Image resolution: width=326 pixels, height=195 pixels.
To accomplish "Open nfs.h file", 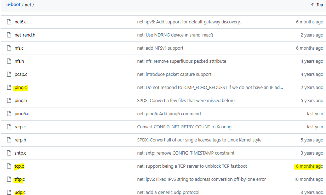I will (19, 61).
